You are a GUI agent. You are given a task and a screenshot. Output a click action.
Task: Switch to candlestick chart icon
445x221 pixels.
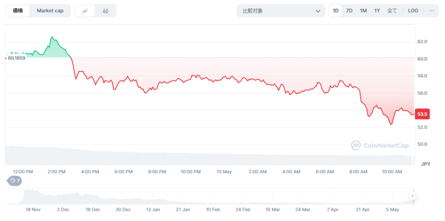click(105, 11)
